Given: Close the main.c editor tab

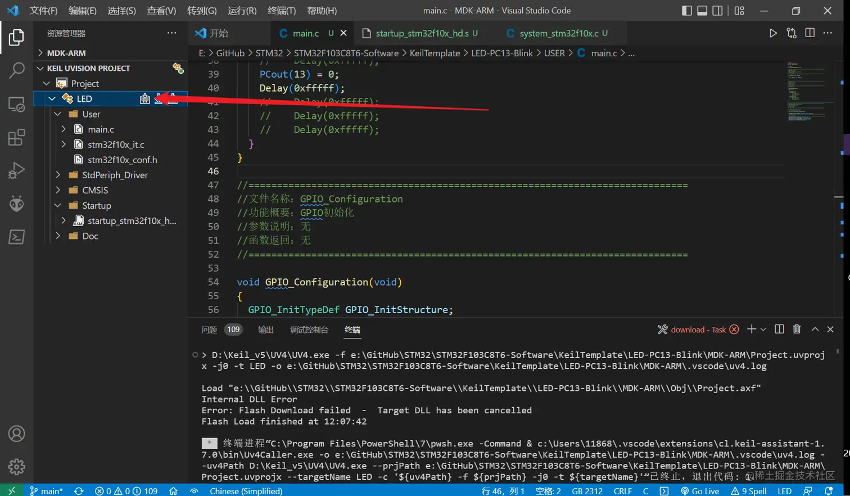Looking at the screenshot, I should [x=343, y=33].
